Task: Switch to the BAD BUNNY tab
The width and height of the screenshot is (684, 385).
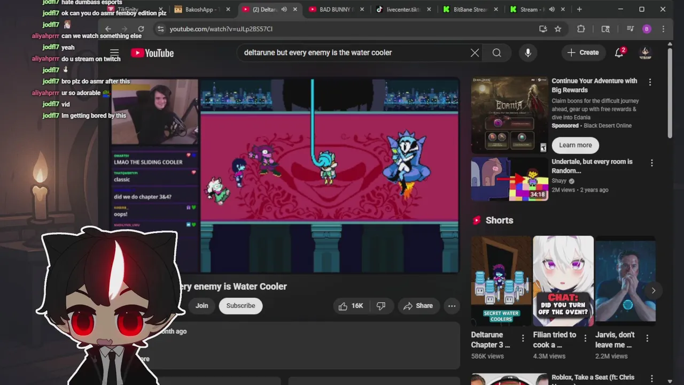Action: (336, 9)
